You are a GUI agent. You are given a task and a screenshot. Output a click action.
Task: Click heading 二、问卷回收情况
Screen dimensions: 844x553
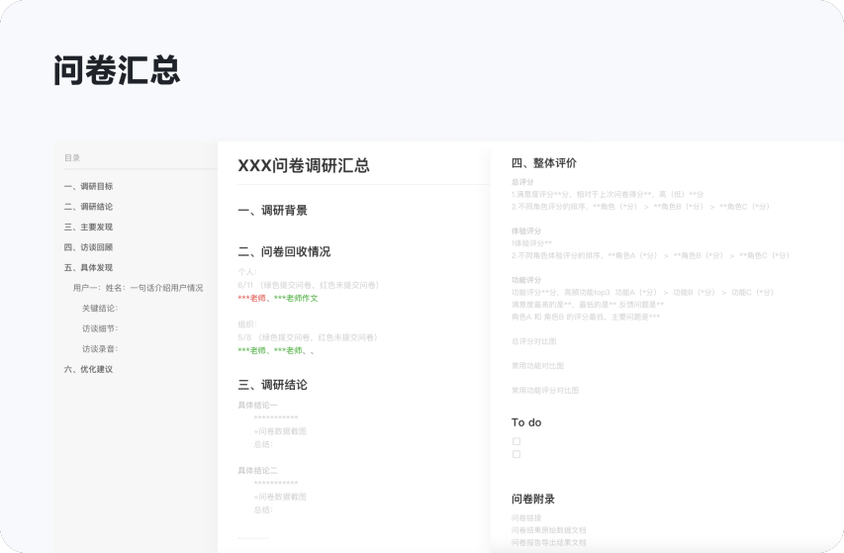284,251
